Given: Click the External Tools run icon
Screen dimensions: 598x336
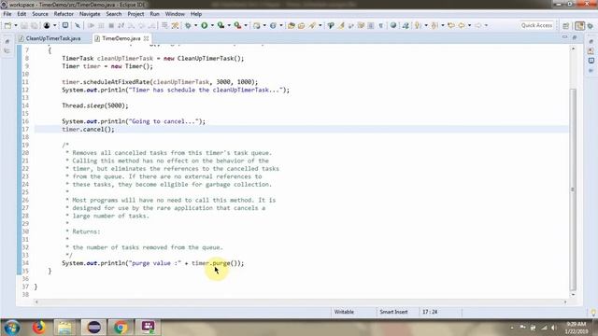Looking at the screenshot, I should click(x=237, y=25).
